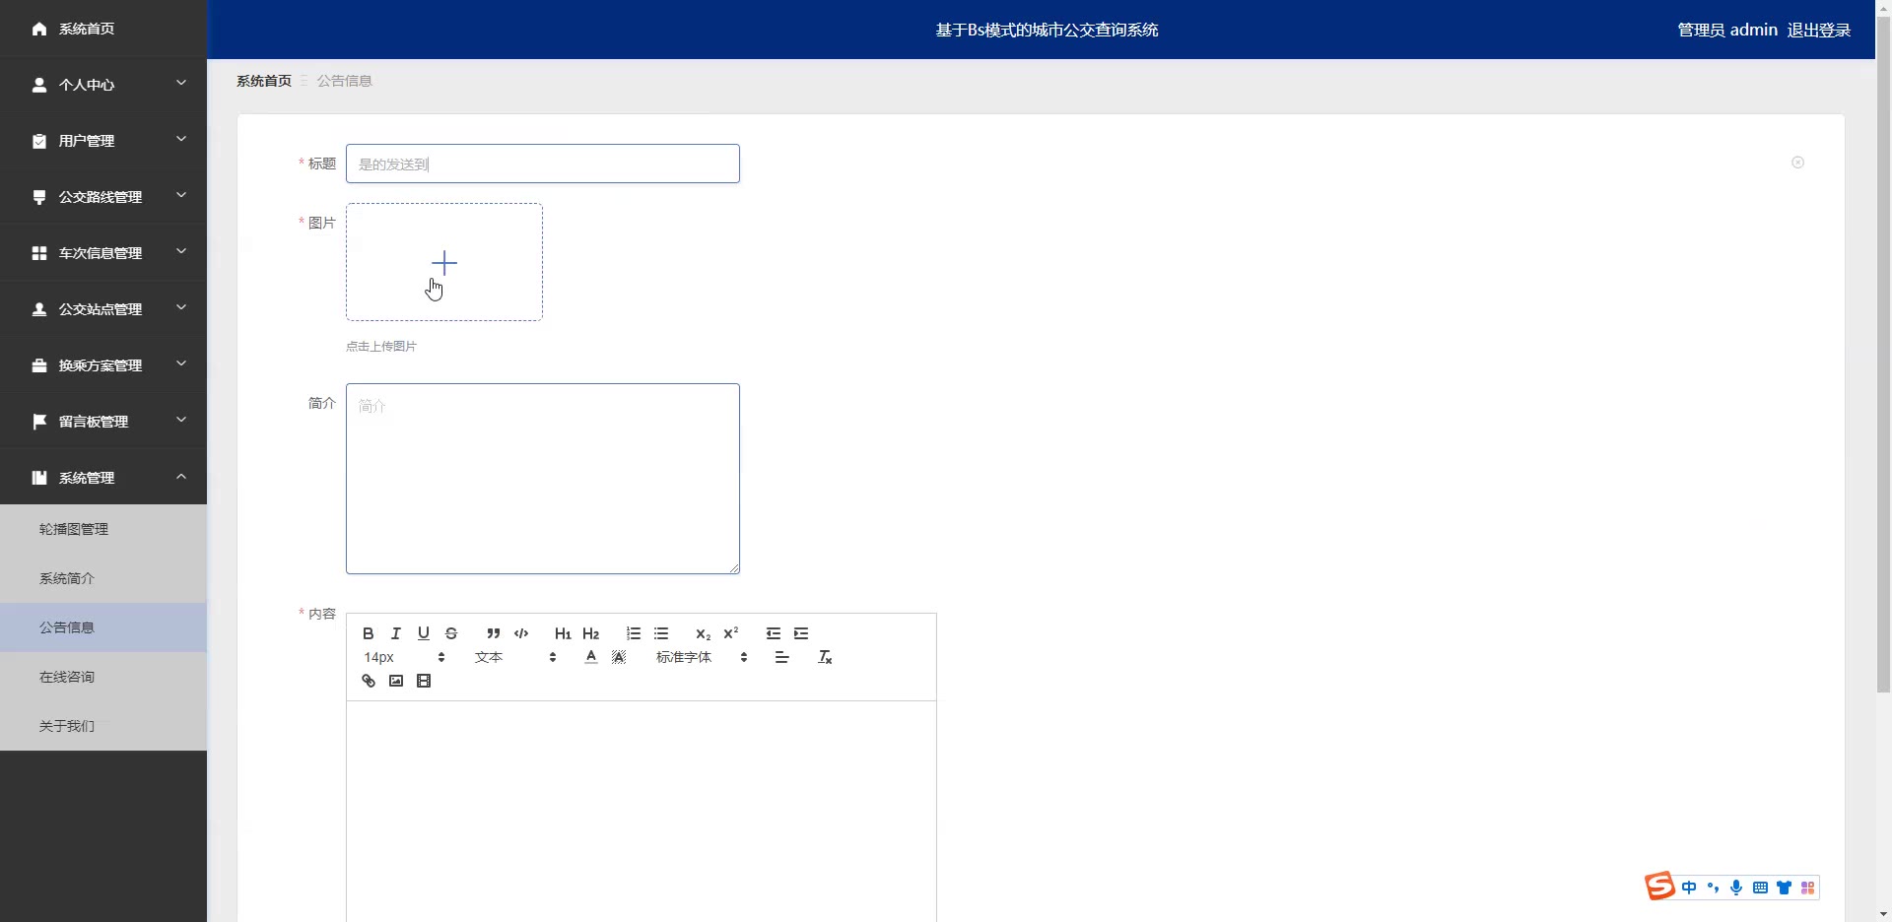Toggle italic formatting in content editor
1892x922 pixels.
coord(395,633)
